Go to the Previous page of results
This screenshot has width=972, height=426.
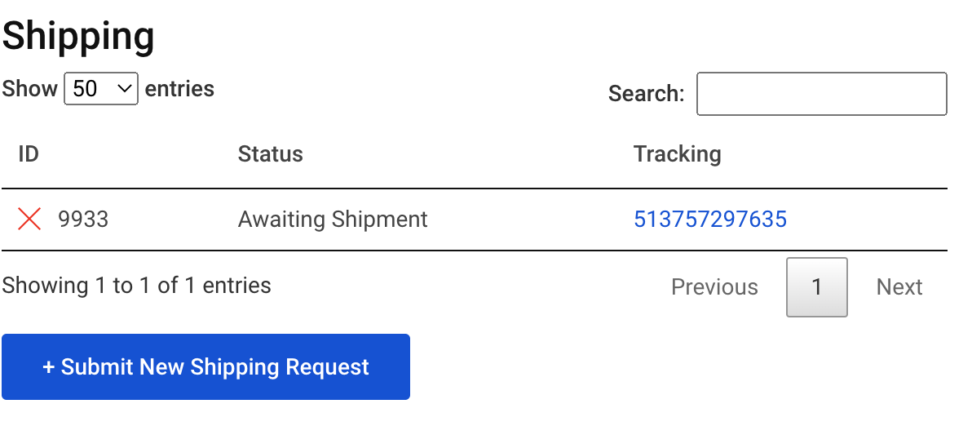714,287
